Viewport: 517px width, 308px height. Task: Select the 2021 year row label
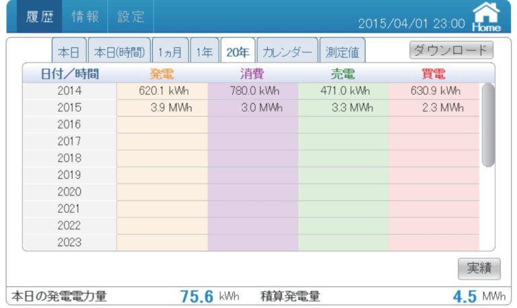tap(69, 208)
